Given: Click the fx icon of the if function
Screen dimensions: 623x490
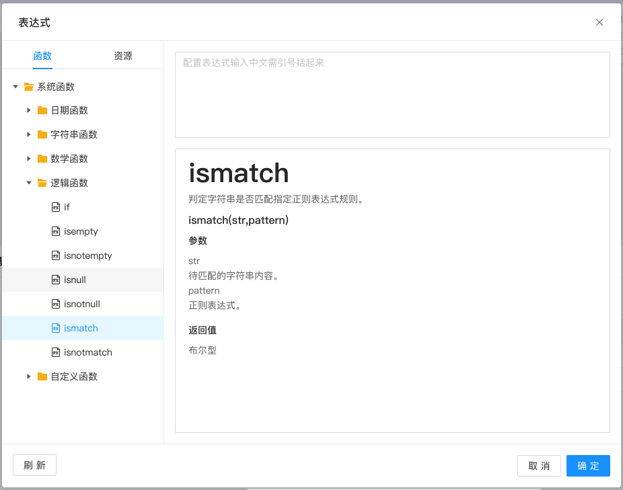Looking at the screenshot, I should pos(57,207).
